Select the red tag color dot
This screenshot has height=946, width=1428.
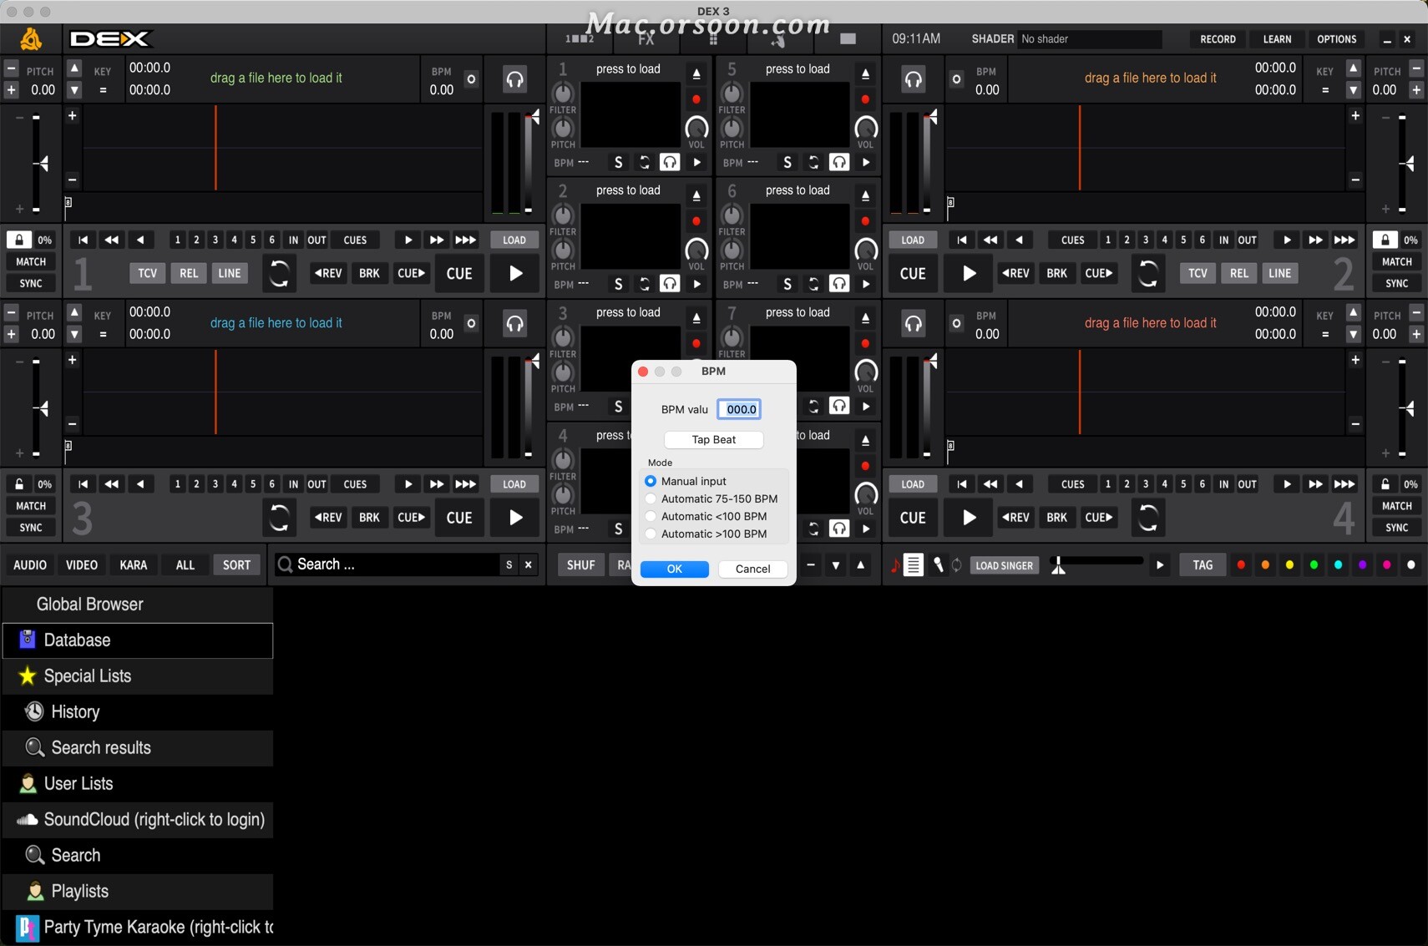pos(1241,565)
